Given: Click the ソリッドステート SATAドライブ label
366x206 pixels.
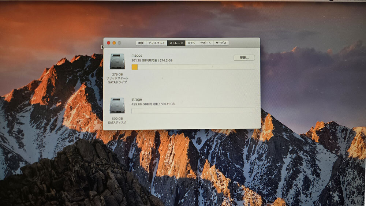Looking at the screenshot, I should tap(117, 80).
